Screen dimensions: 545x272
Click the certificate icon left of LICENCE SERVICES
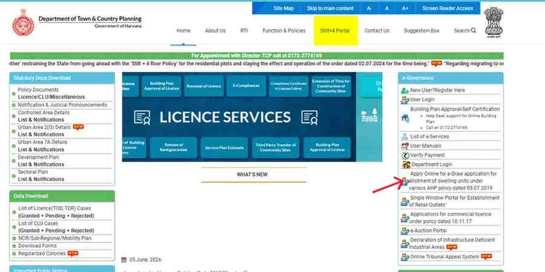142,117
